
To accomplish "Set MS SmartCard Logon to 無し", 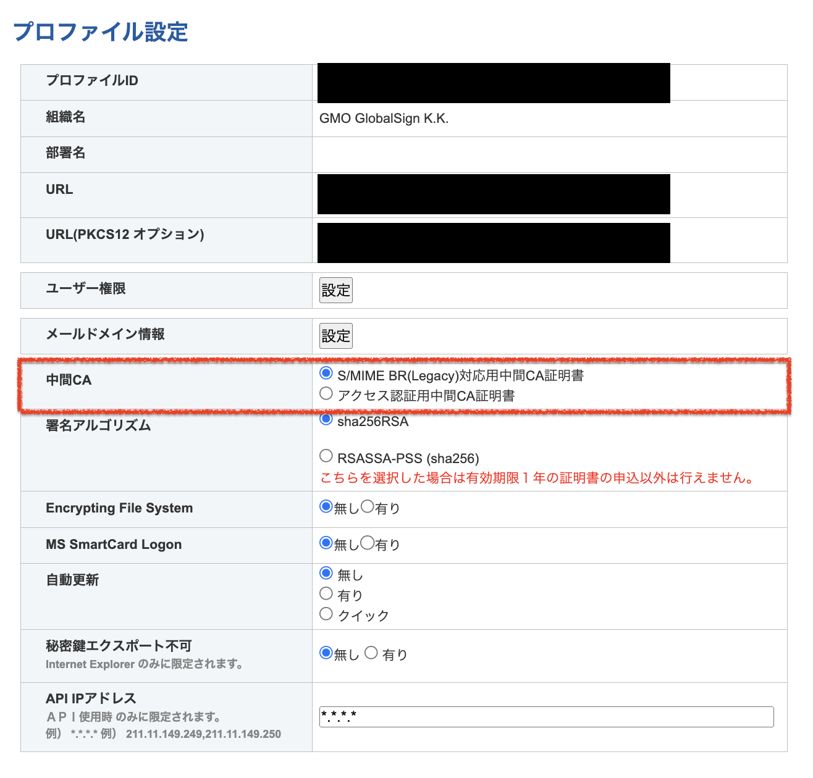I will tap(326, 543).
